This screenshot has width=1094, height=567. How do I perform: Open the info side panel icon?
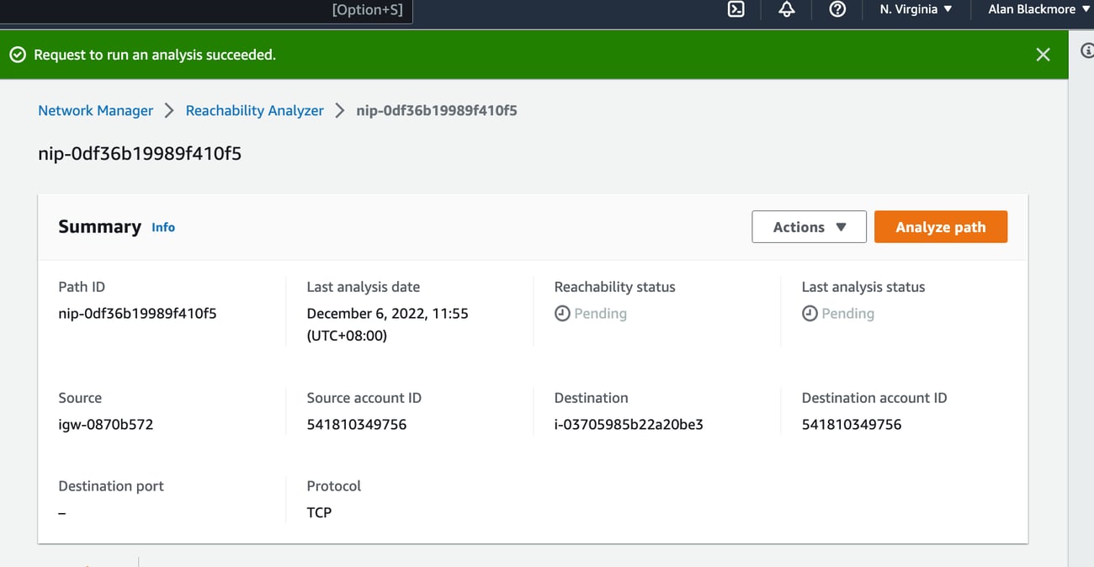1086,50
